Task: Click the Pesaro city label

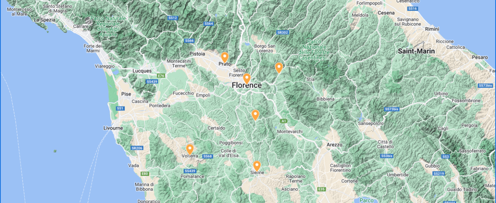Action: click(x=480, y=57)
